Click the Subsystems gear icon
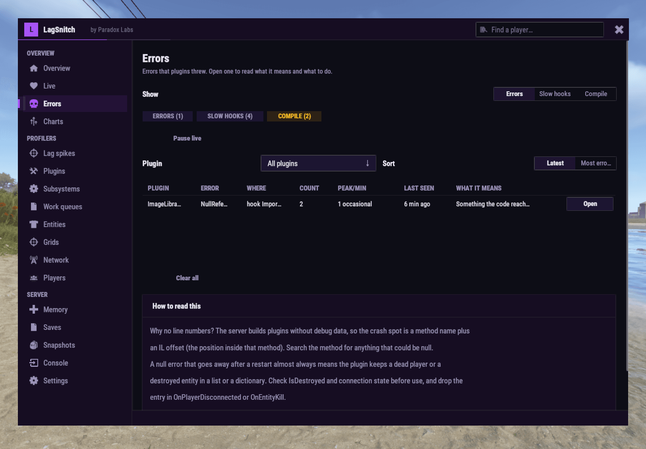This screenshot has height=449, width=646. (x=34, y=189)
